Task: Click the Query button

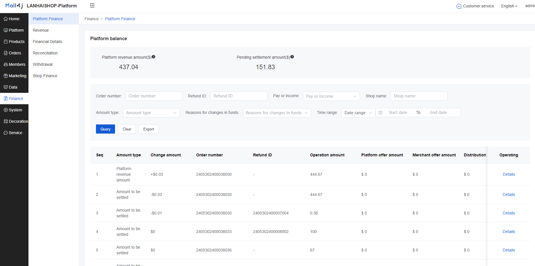Action: [105, 129]
